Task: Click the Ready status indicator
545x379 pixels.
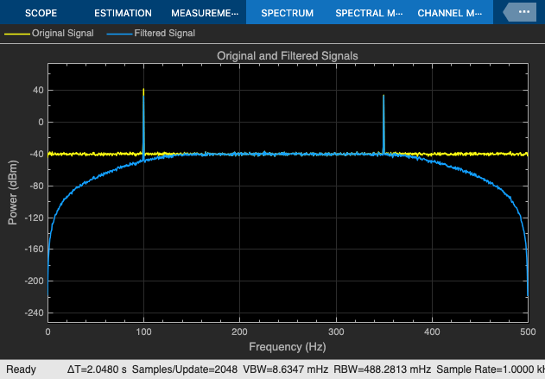Action: [22, 370]
